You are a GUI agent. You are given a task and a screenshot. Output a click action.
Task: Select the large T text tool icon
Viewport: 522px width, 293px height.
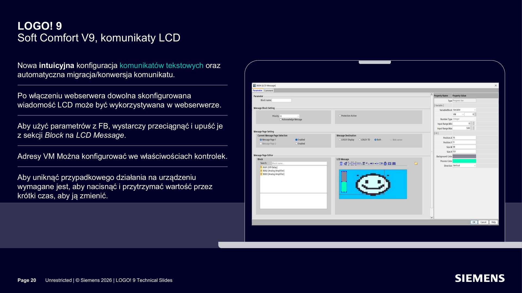(363, 163)
